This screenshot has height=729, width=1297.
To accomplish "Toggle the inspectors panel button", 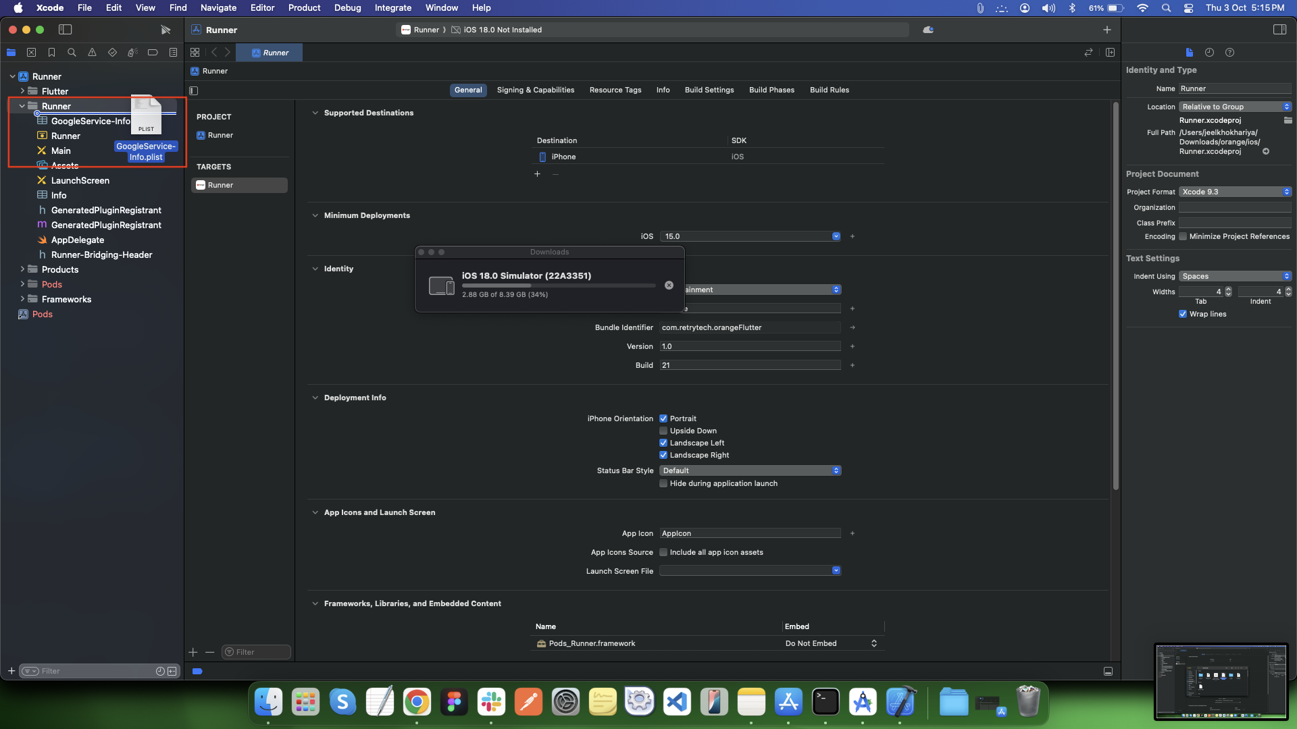I will point(1279,30).
